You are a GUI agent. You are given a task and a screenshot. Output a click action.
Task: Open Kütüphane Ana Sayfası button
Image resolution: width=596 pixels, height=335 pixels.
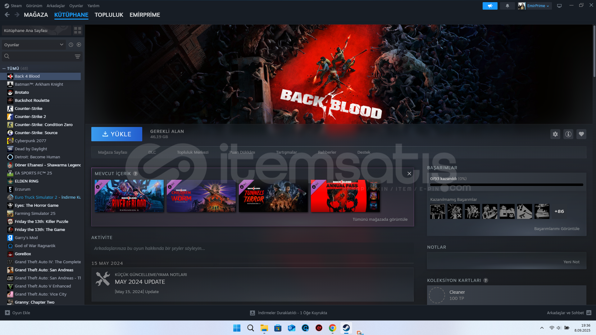click(37, 30)
